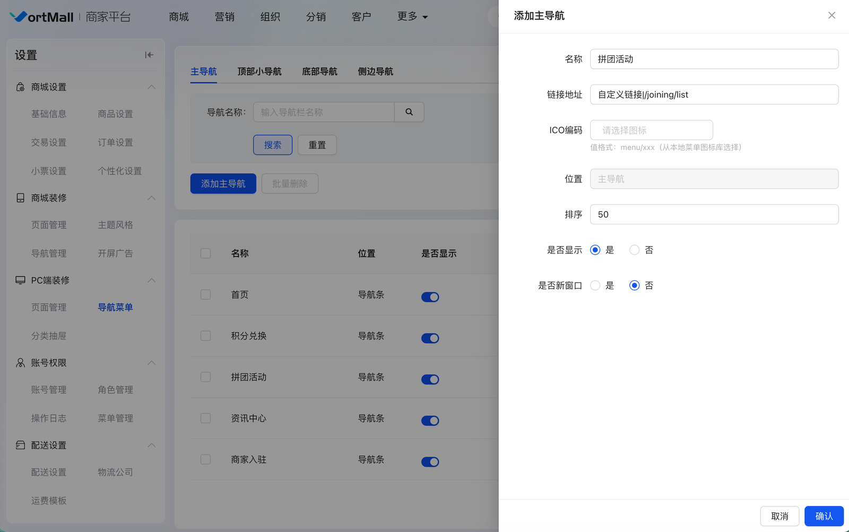
Task: Check the box for 积分兑换 row
Action: click(x=206, y=336)
